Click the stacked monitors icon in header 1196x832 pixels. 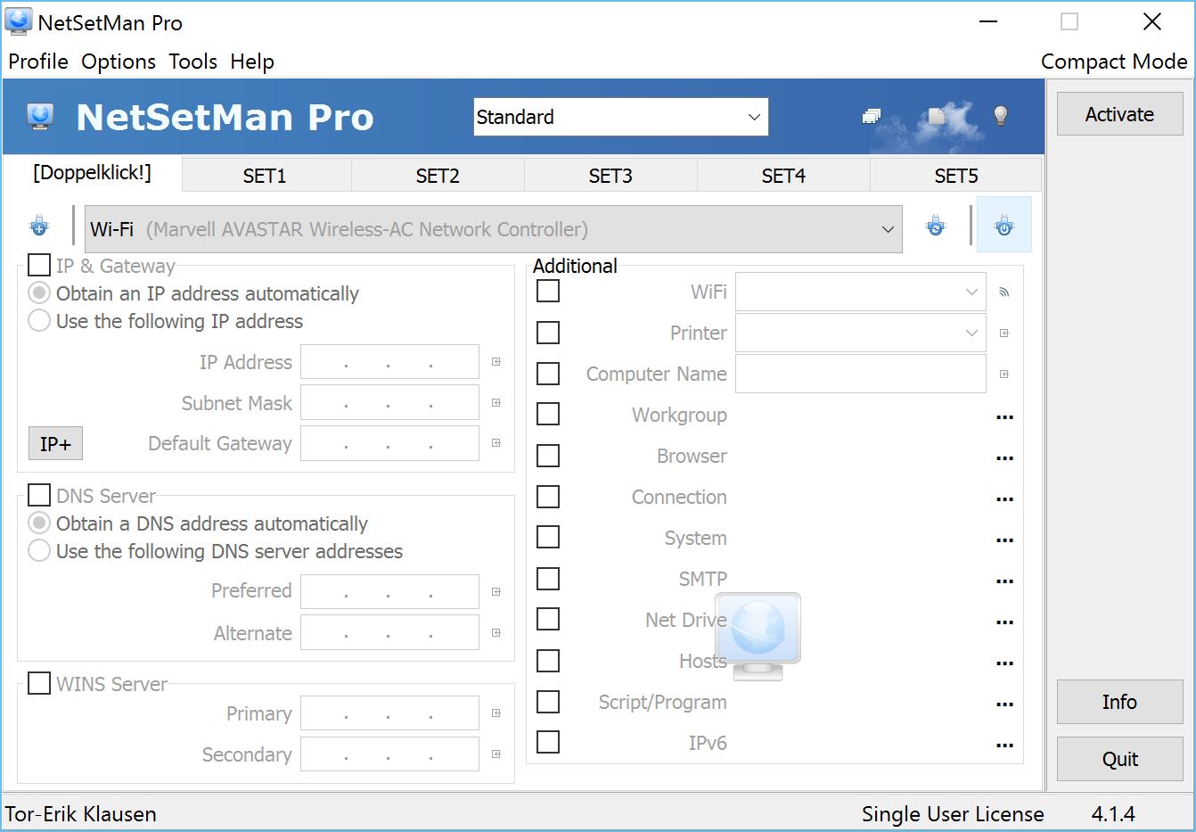pyautogui.click(x=872, y=116)
